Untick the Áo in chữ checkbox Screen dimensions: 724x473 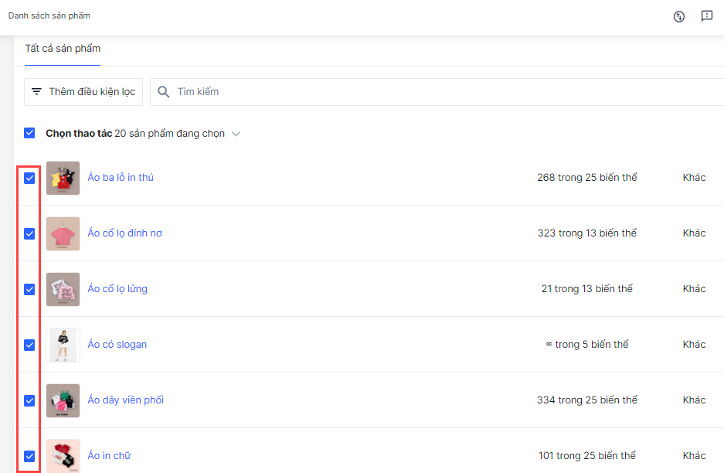(29, 456)
